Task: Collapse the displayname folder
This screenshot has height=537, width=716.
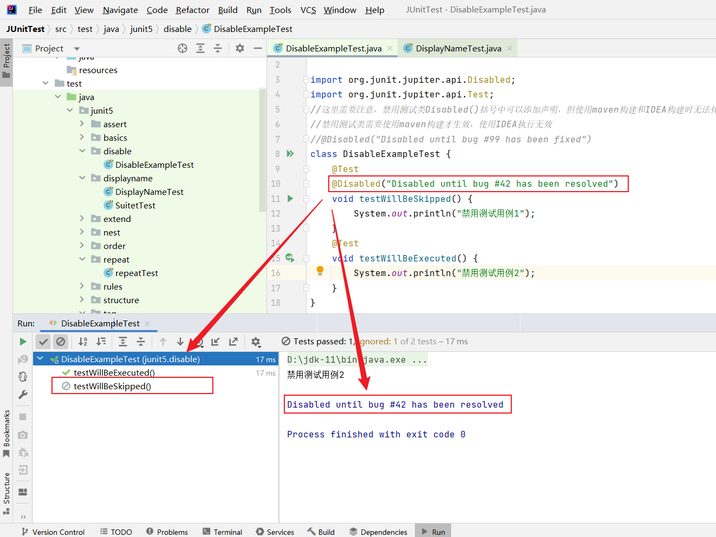Action: point(82,178)
